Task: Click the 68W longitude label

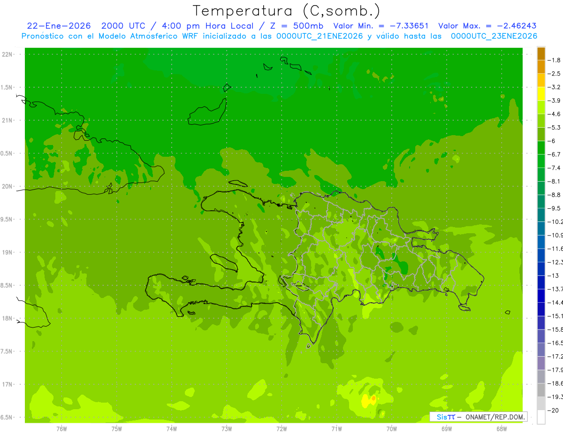Action: tap(502, 428)
